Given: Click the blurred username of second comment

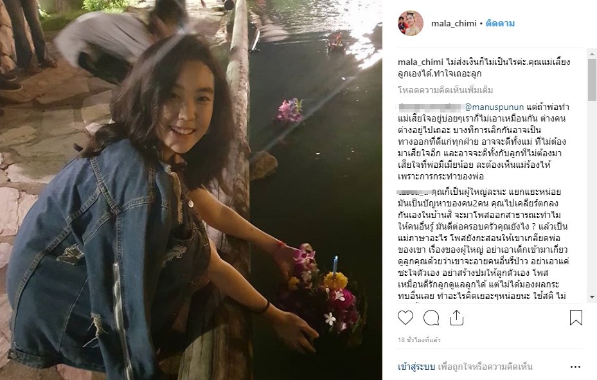Looking at the screenshot, I should tap(414, 192).
